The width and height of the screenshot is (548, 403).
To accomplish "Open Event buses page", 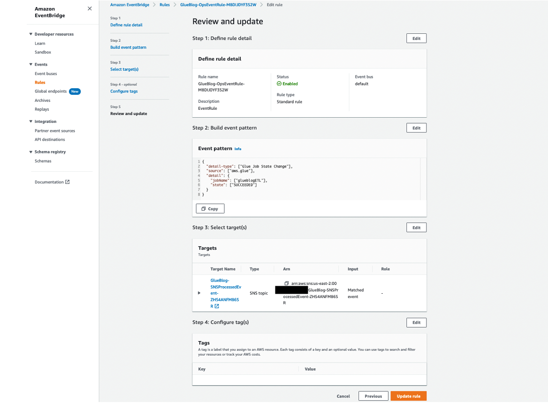I will (x=46, y=74).
